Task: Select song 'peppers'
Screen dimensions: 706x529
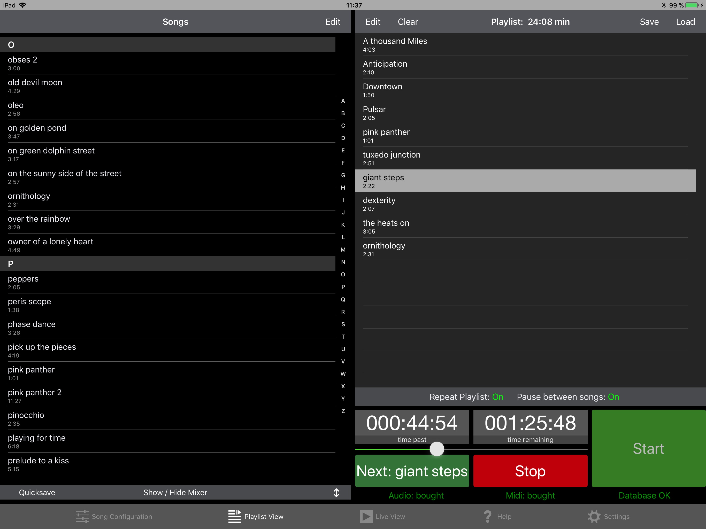Action: [167, 282]
